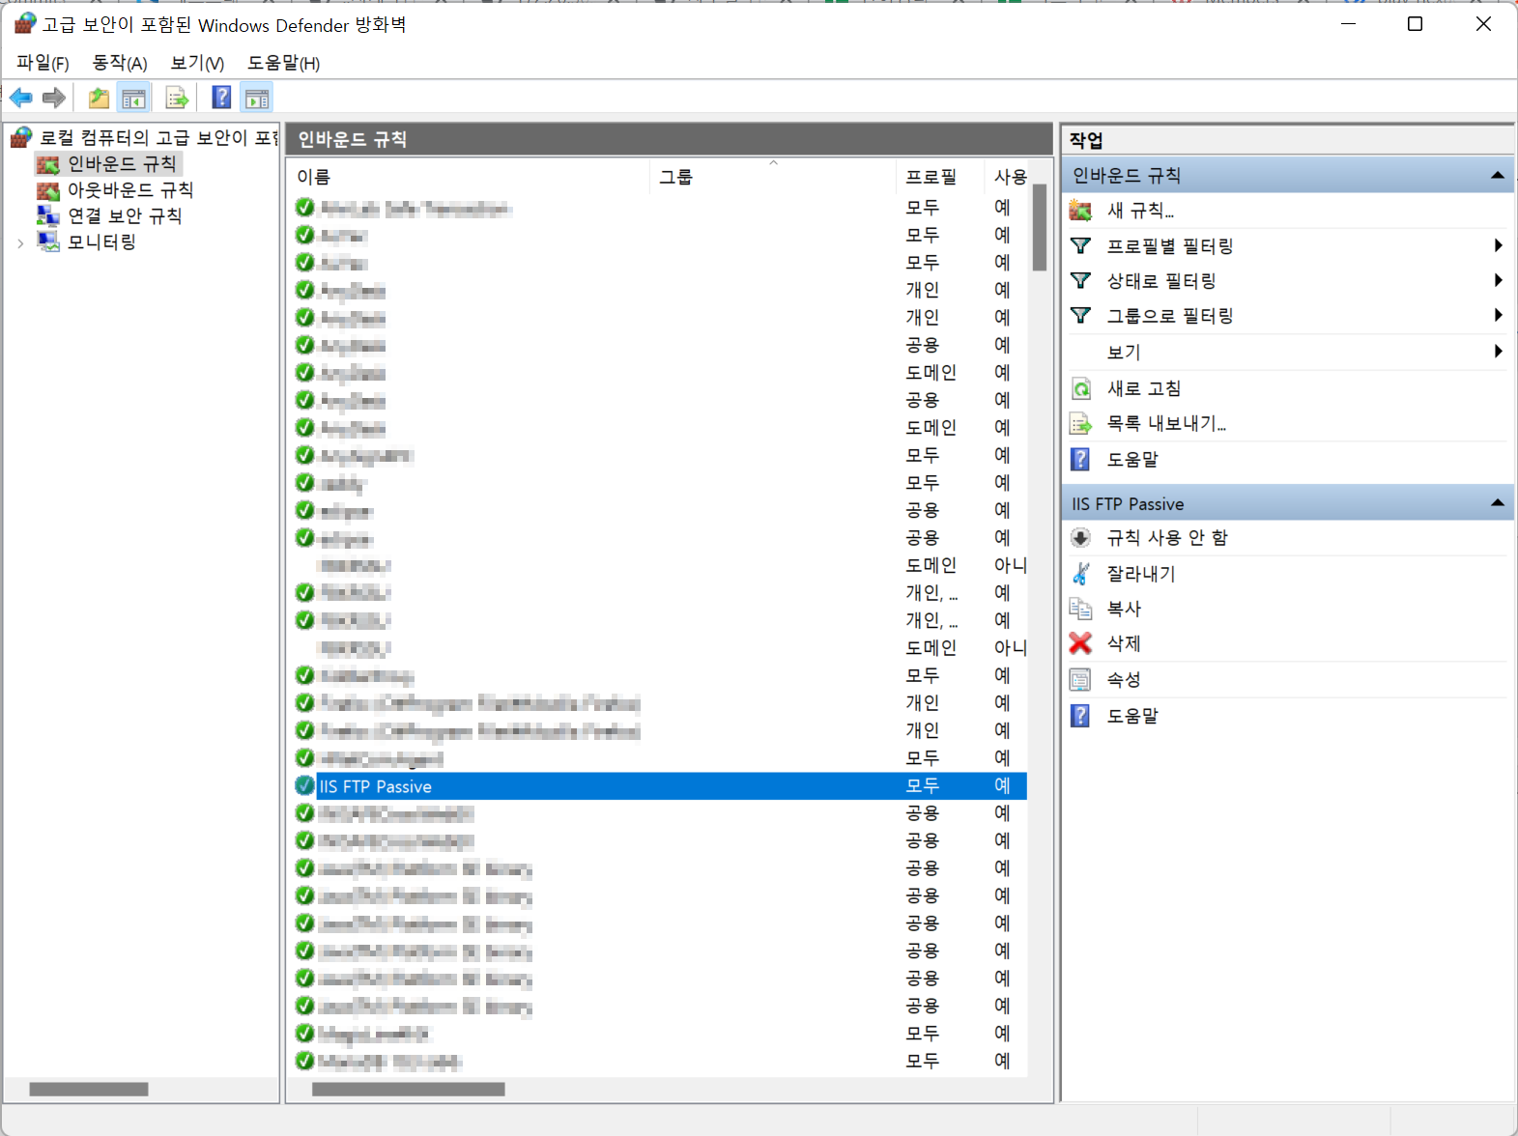
Task: Click the help icon under IIS FTP Passive section
Action: [x=1081, y=716]
